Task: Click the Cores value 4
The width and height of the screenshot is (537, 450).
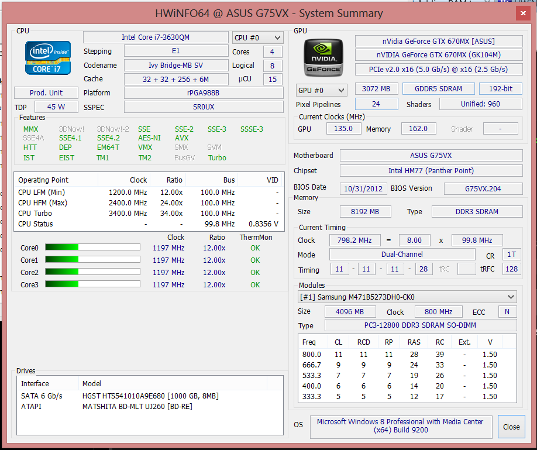Action: click(x=272, y=51)
